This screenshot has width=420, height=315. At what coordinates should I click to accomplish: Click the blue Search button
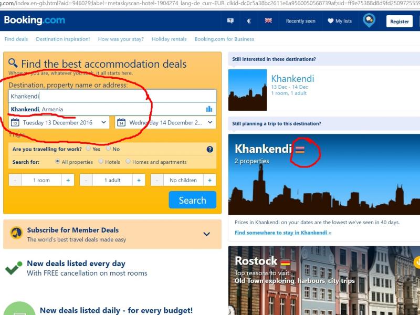192,200
